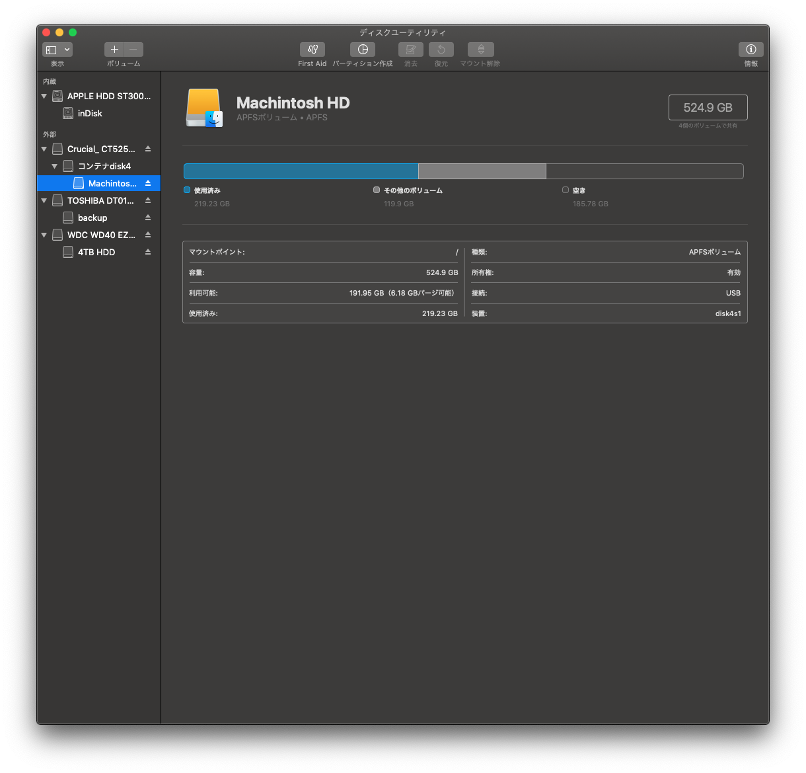Select コンテナdisk4 in the sidebar
This screenshot has width=806, height=773.
coord(99,166)
